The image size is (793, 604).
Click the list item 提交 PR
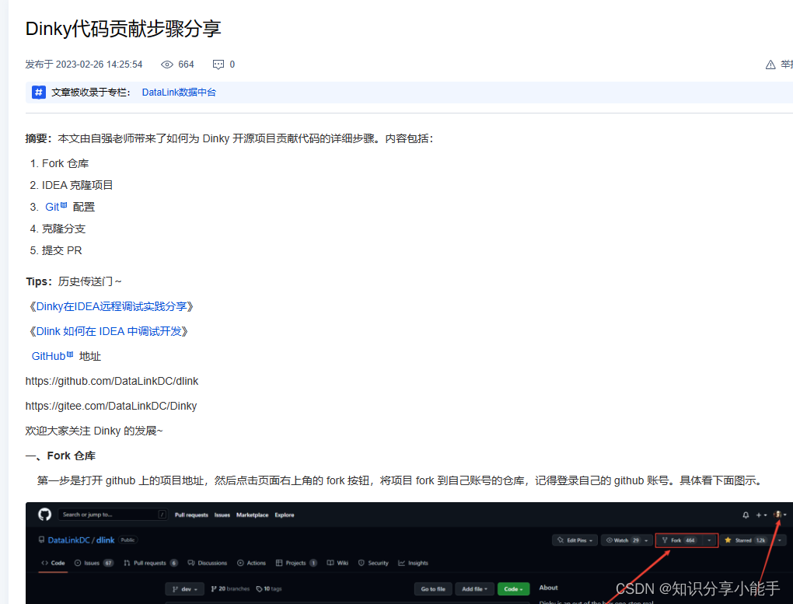[61, 250]
